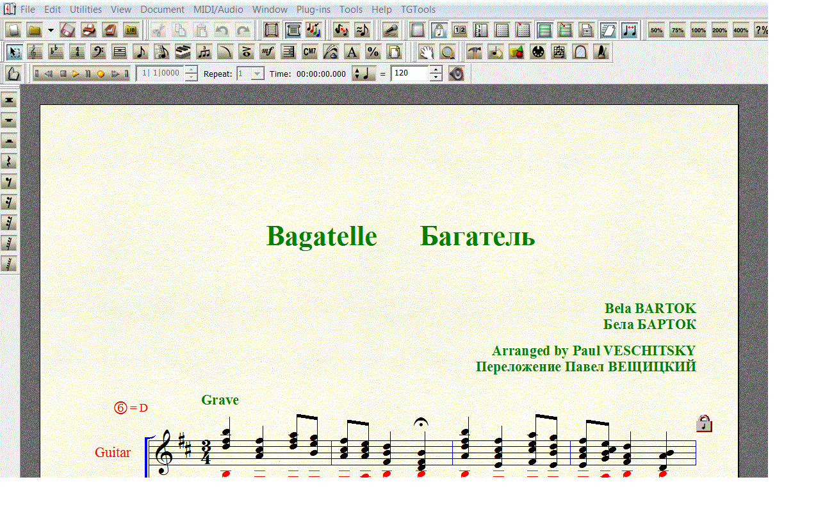This screenshot has width=816, height=523.
Task: Select the Lyrics quill tool
Action: pos(330,52)
